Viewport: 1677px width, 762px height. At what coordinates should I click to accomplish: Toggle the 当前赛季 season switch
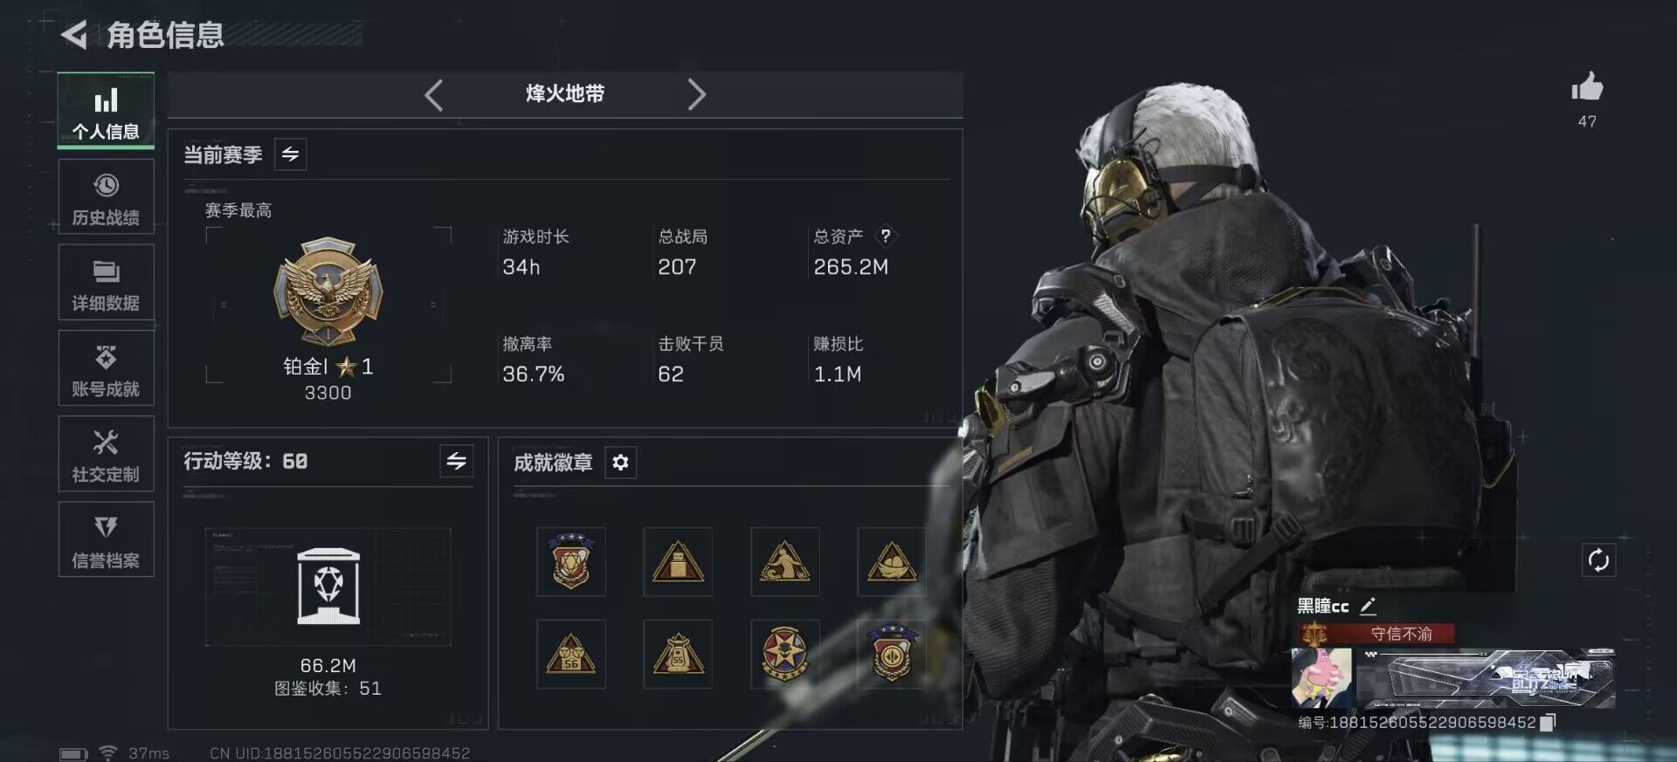[x=290, y=154]
